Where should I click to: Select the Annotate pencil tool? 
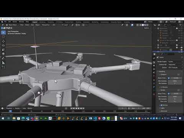click(x=3, y=58)
